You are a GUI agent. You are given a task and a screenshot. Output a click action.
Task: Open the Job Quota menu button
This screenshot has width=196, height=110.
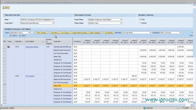(x=65, y=33)
